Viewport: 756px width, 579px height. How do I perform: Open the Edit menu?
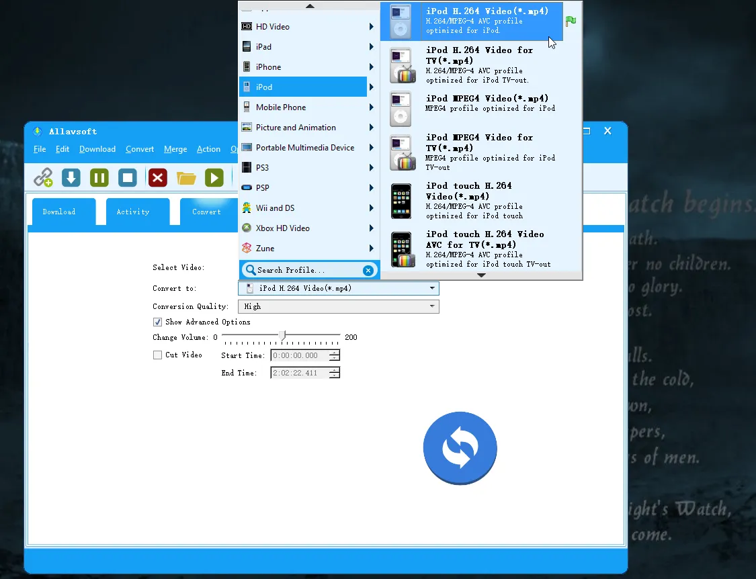[62, 149]
